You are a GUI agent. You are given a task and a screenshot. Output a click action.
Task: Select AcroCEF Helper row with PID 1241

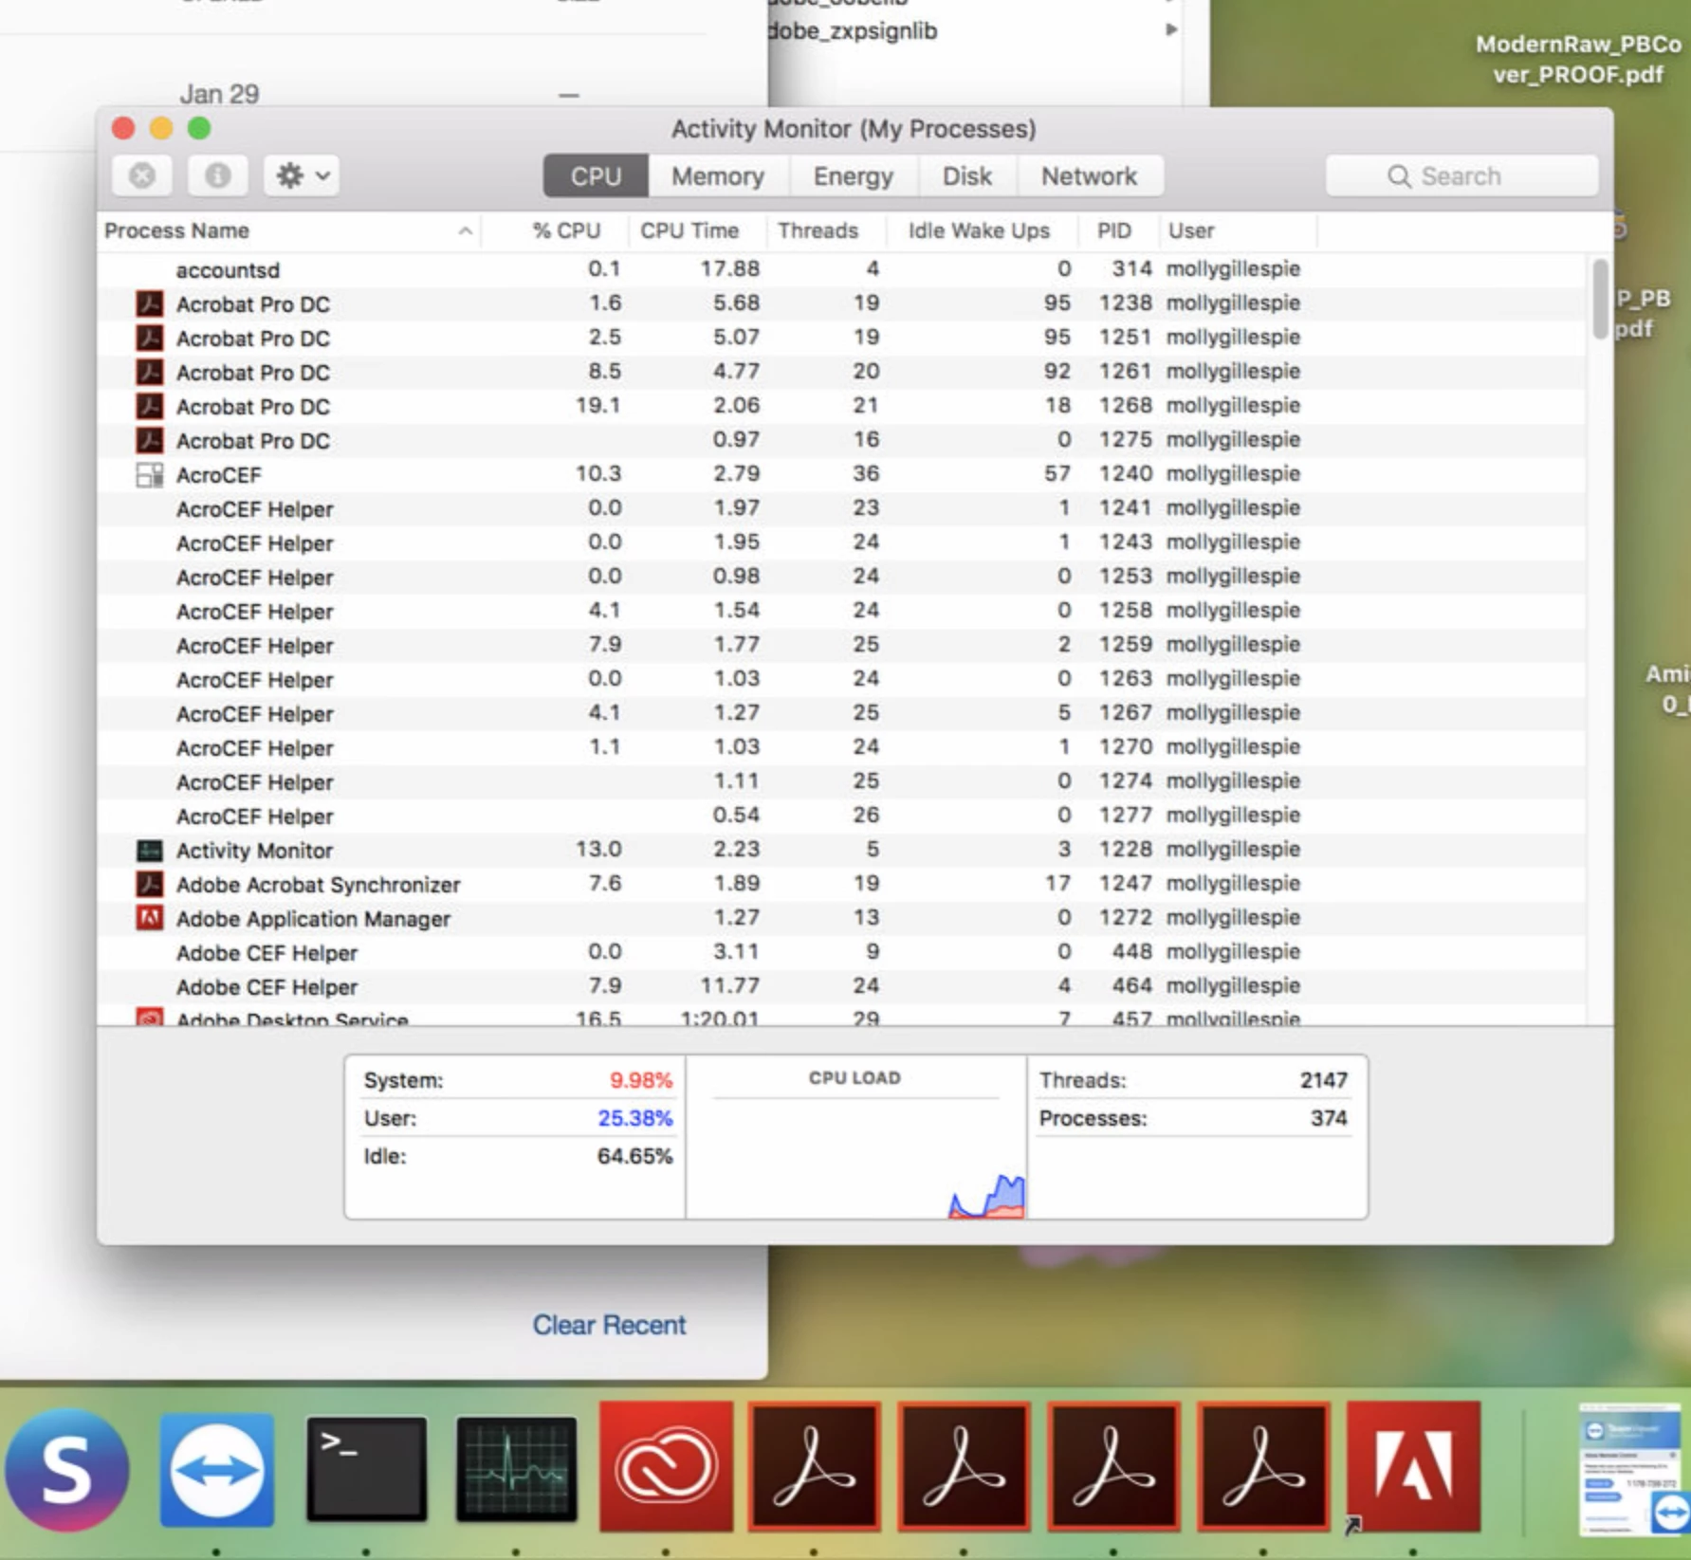pos(842,508)
